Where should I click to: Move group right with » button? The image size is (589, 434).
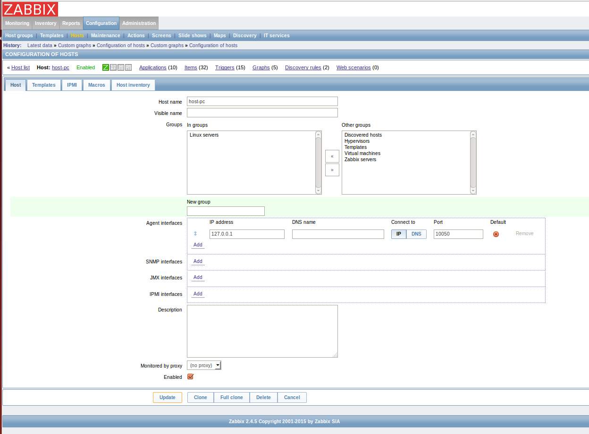coord(332,170)
